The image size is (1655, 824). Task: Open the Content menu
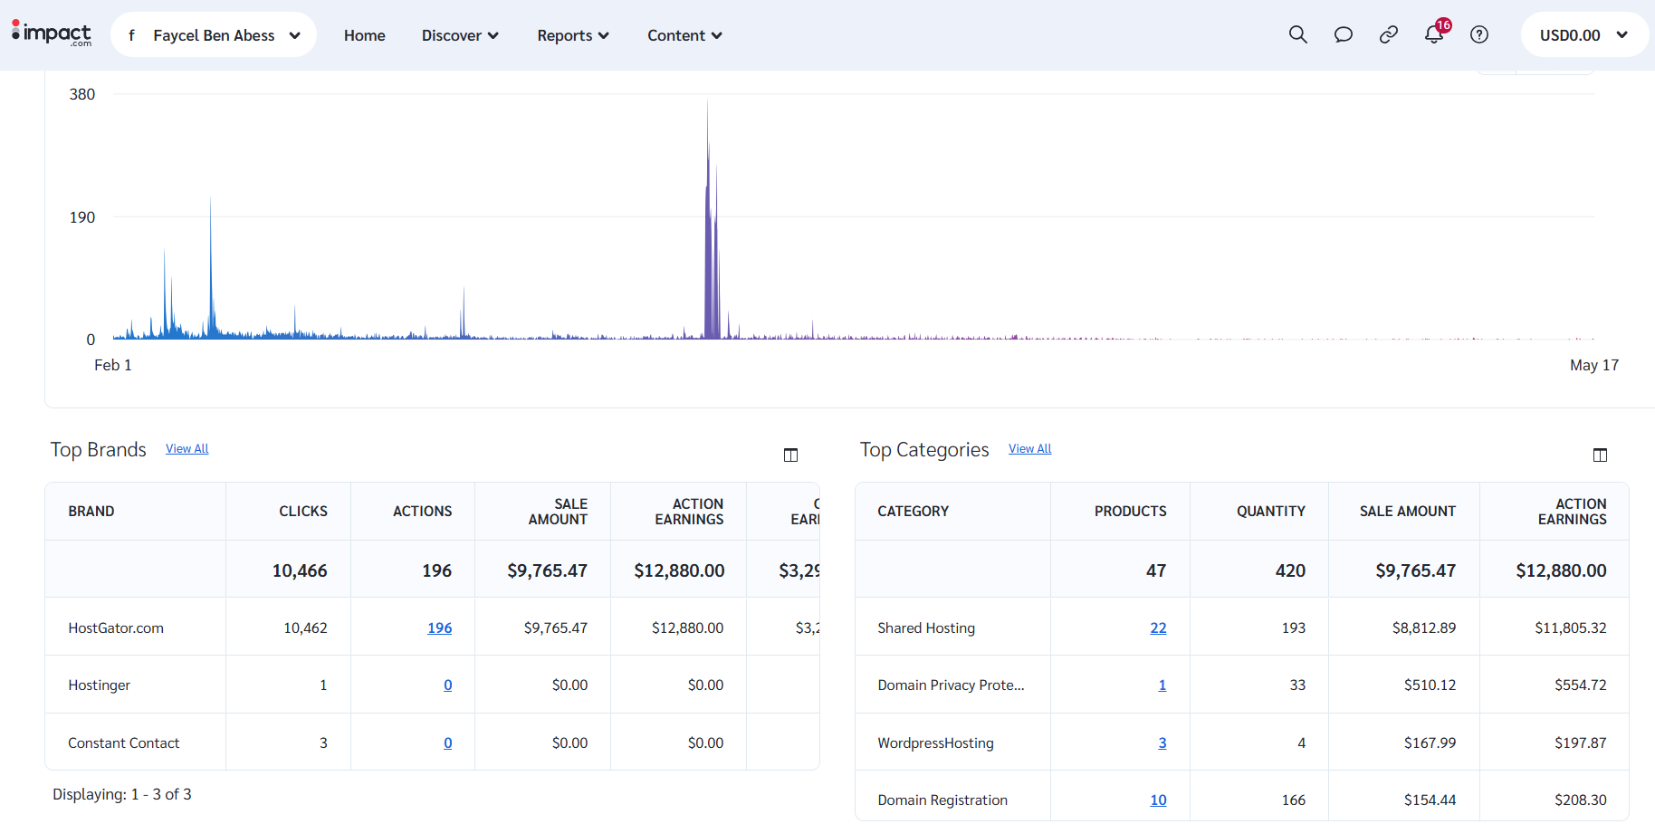point(684,35)
